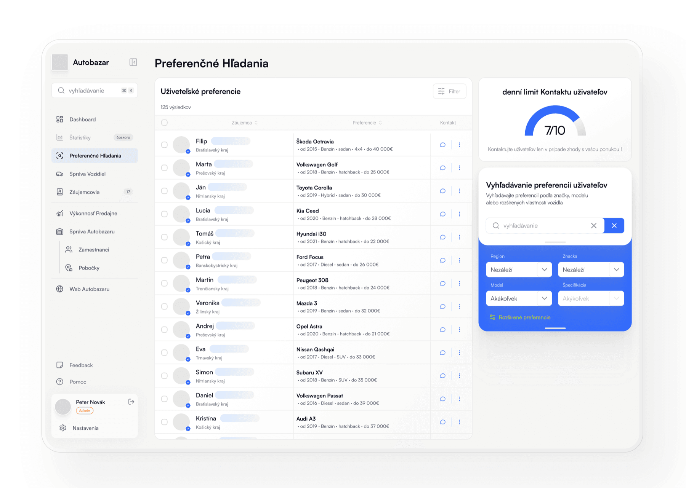
Task: Check the Filip row checkbox
Action: tap(164, 145)
